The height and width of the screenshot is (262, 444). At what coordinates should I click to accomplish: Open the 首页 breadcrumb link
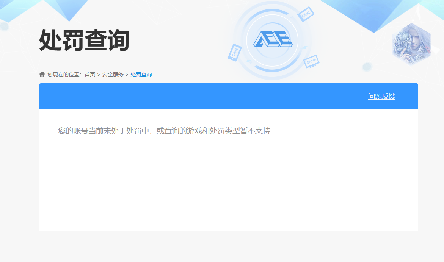point(90,75)
